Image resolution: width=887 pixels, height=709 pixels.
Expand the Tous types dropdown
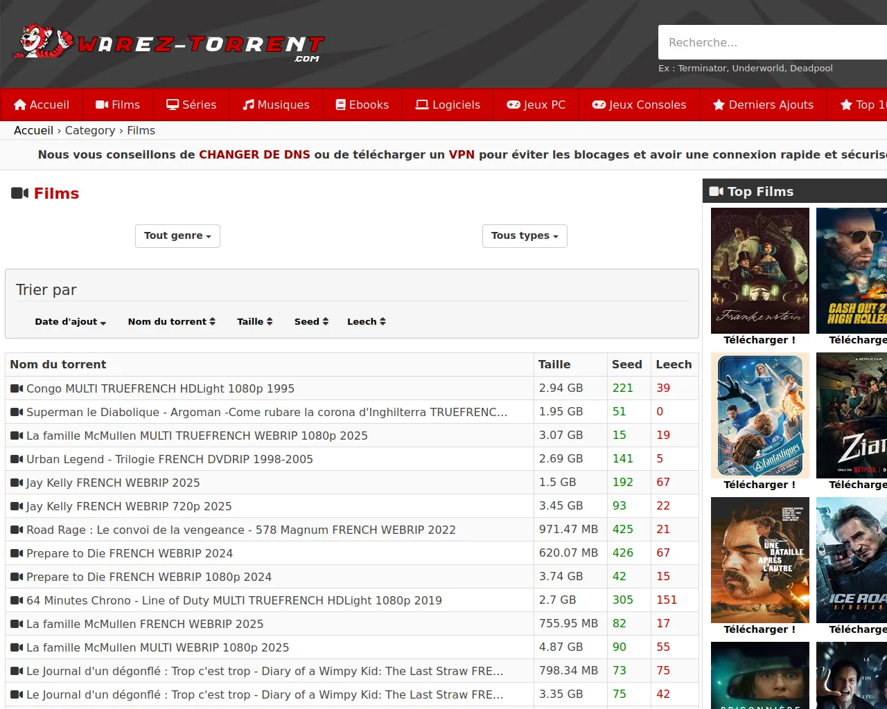point(525,236)
